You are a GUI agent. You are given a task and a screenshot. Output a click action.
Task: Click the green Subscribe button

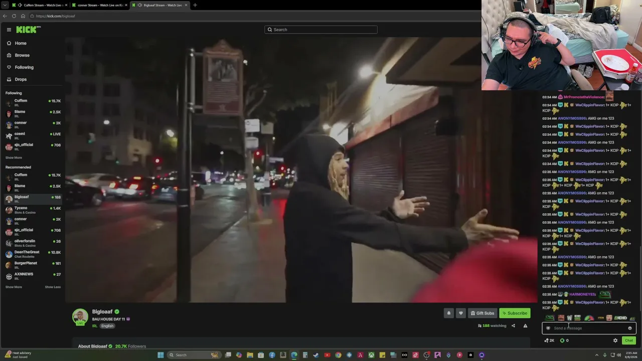pos(515,313)
